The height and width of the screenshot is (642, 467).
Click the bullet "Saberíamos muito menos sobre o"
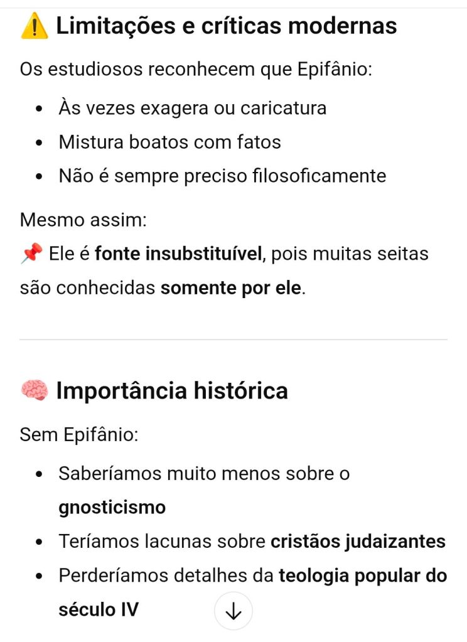pos(204,473)
